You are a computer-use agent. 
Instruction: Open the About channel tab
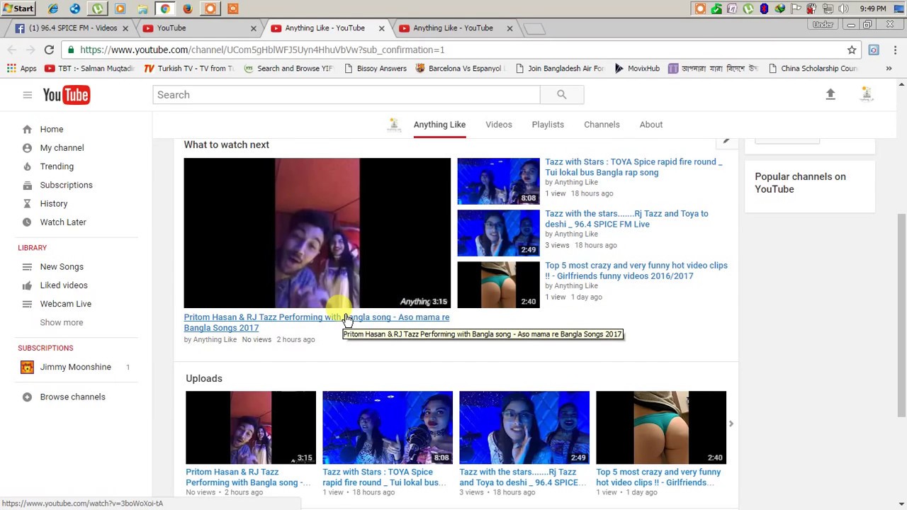[x=651, y=125]
